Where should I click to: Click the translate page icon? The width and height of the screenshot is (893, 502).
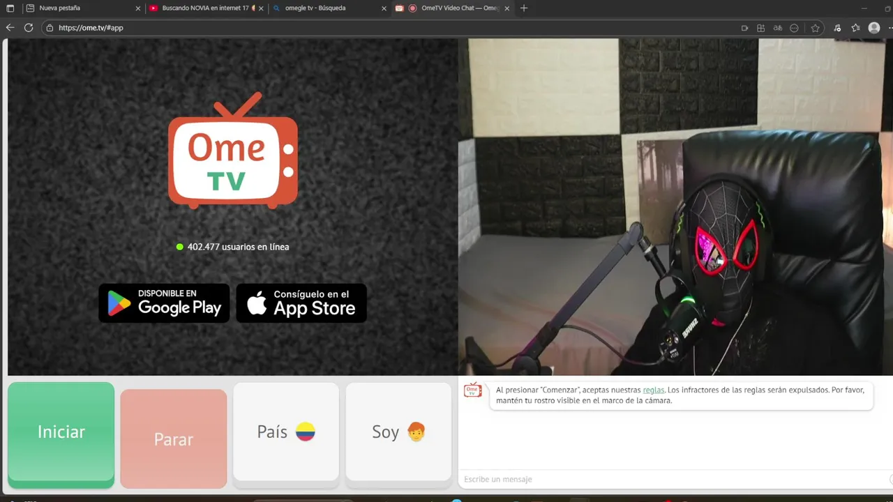click(778, 28)
